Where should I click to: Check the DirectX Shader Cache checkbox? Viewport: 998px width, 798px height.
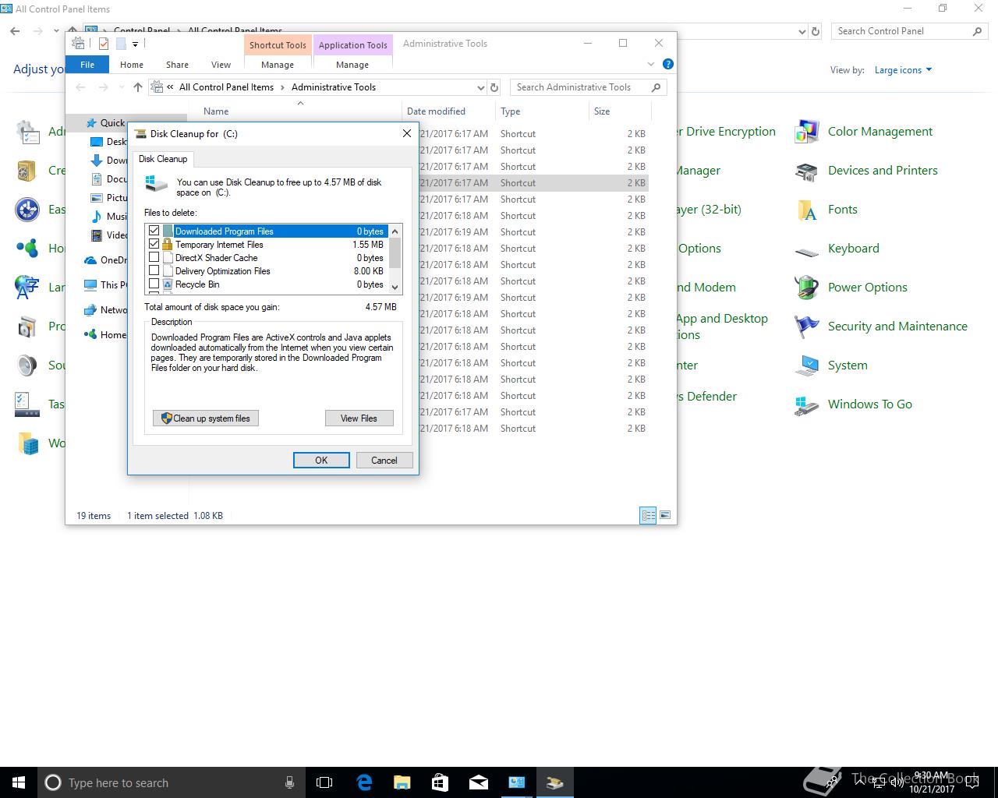(x=154, y=257)
